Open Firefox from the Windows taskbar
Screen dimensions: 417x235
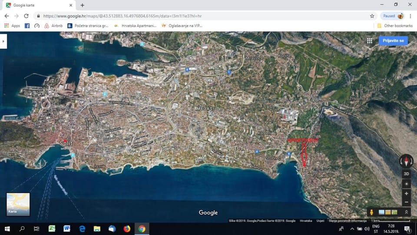pos(127,229)
